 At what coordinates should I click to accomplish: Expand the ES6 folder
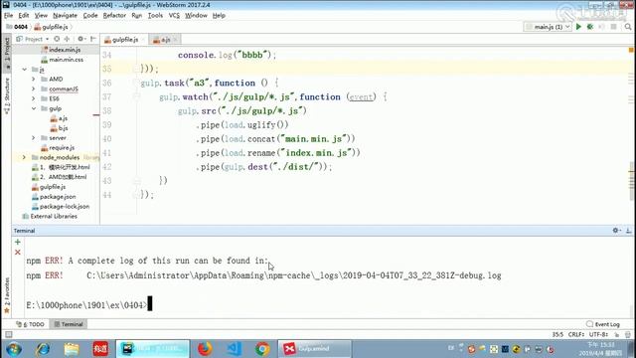[34, 98]
